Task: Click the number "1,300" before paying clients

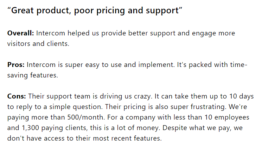Action: 29,128
